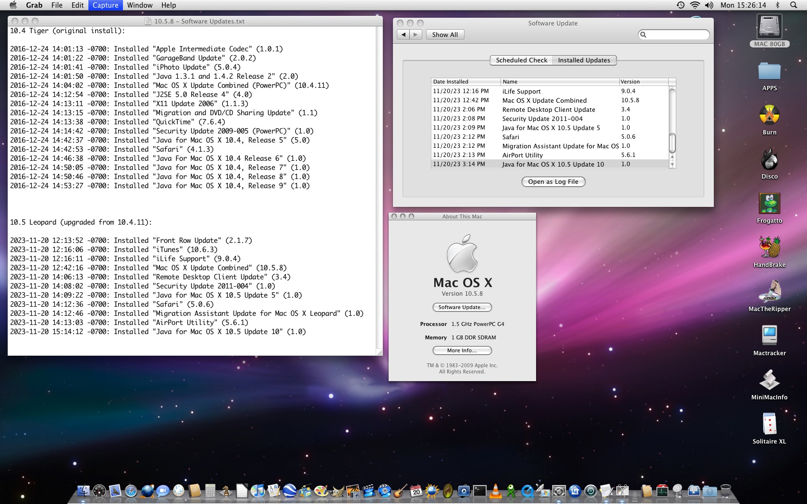The height and width of the screenshot is (504, 807).
Task: Open Activity Monitor in the Dock
Action: (662, 491)
